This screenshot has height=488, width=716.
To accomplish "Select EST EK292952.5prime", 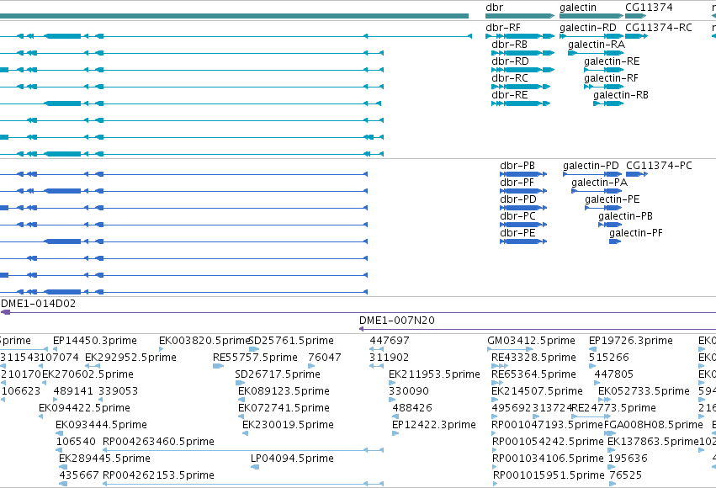I will point(130,358).
